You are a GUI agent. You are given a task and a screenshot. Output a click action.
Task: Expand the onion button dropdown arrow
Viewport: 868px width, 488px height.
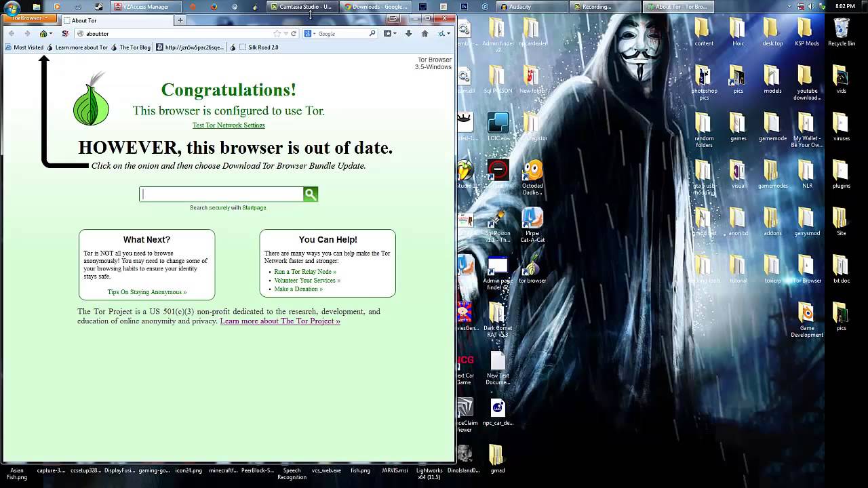[x=51, y=34]
